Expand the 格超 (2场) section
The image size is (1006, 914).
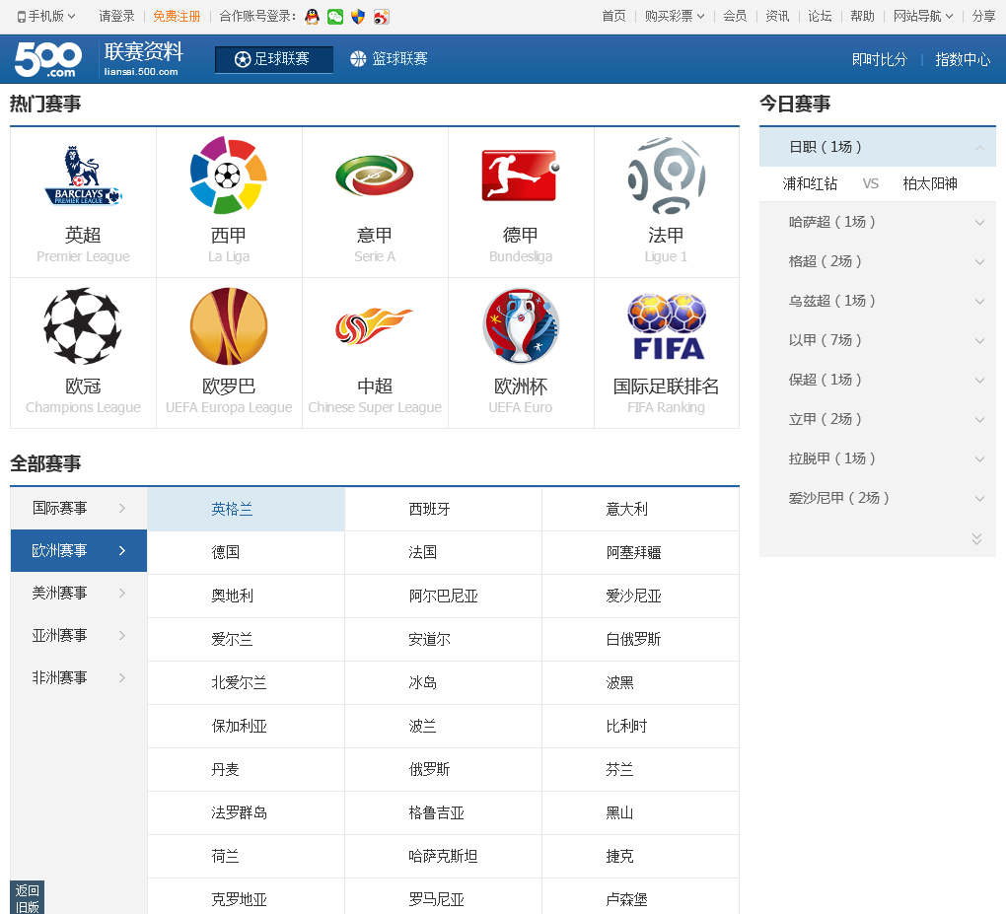pos(877,261)
